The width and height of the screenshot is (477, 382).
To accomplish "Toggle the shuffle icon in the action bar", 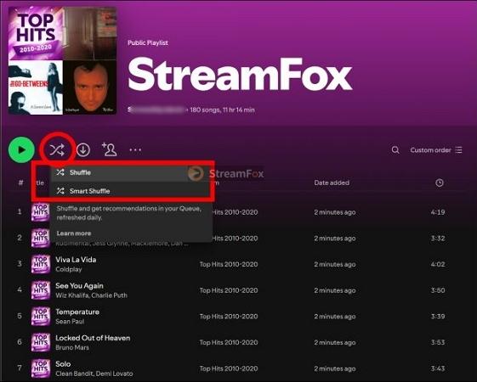I will tap(57, 149).
